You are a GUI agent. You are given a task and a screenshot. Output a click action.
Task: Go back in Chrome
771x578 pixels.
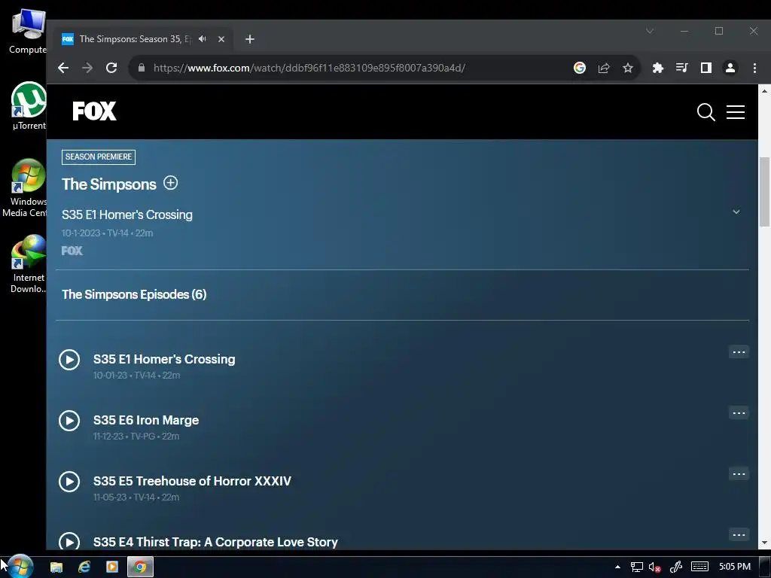(63, 68)
